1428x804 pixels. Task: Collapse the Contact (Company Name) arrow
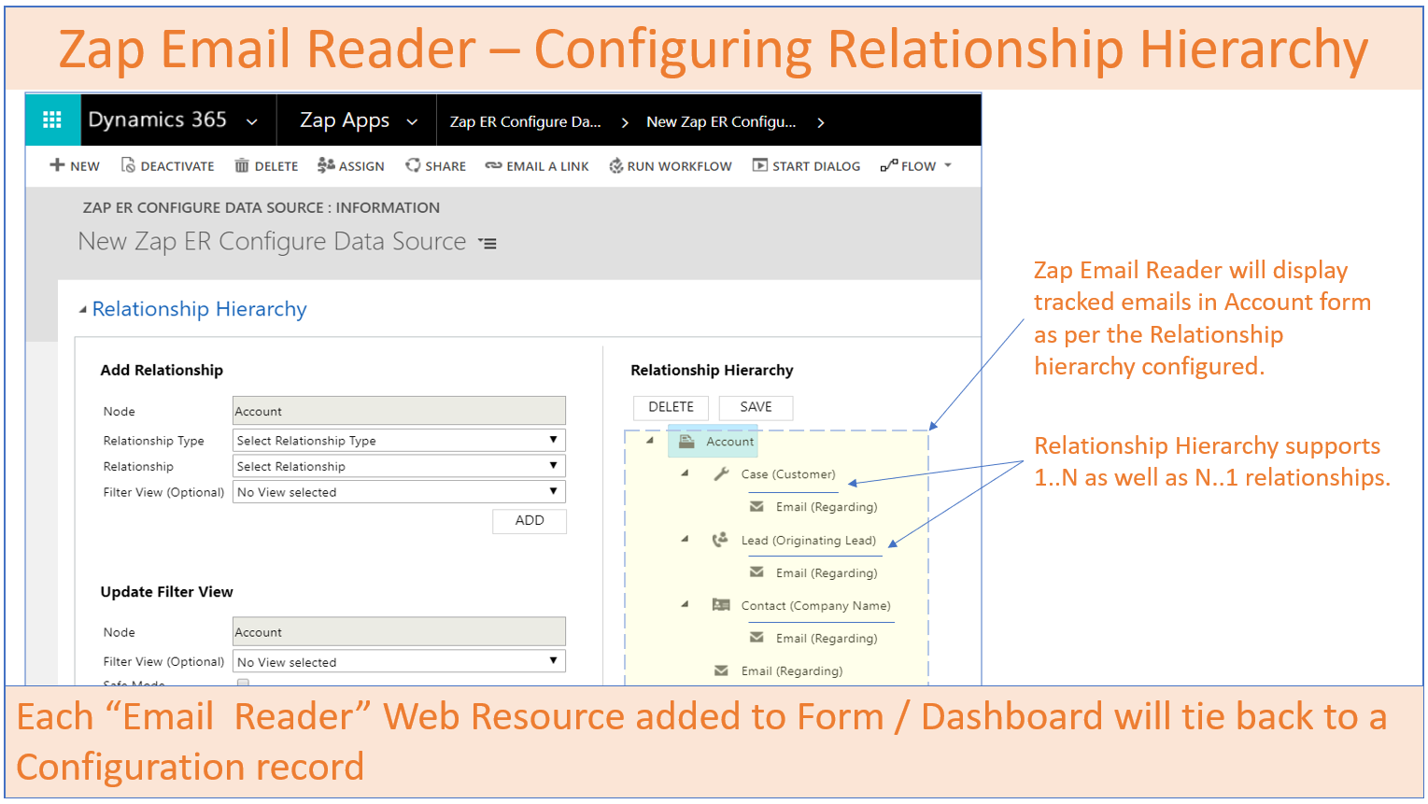click(685, 605)
